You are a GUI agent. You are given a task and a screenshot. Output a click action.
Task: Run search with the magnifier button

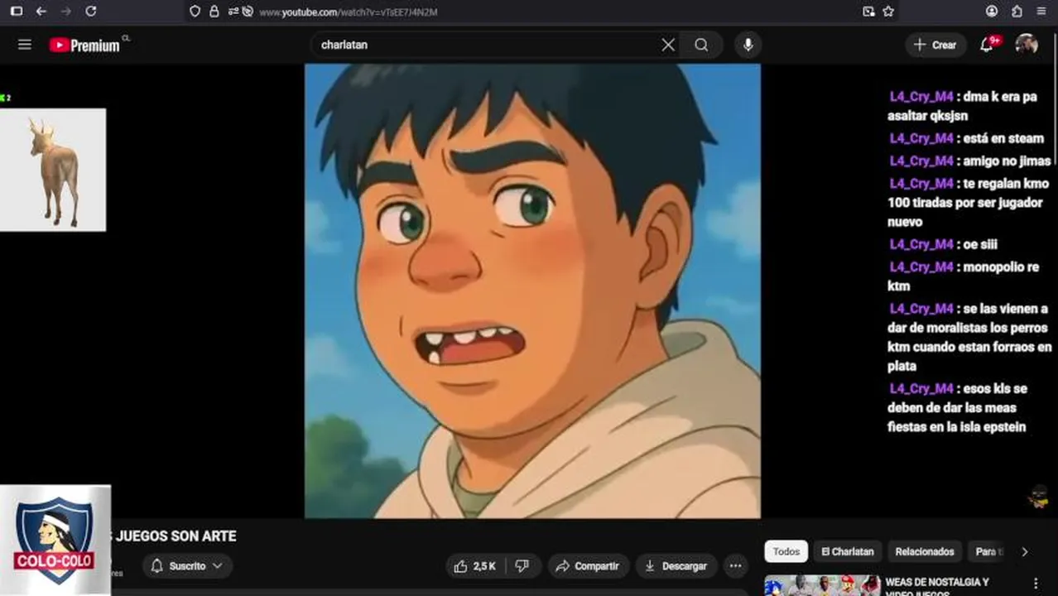tap(701, 45)
